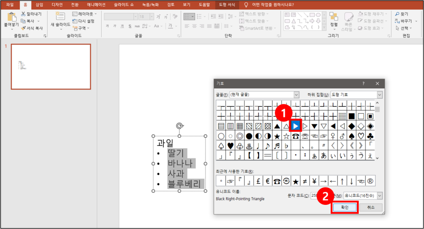Select the registered mark in recent symbols
The width and height of the screenshot is (424, 229).
click(370, 181)
